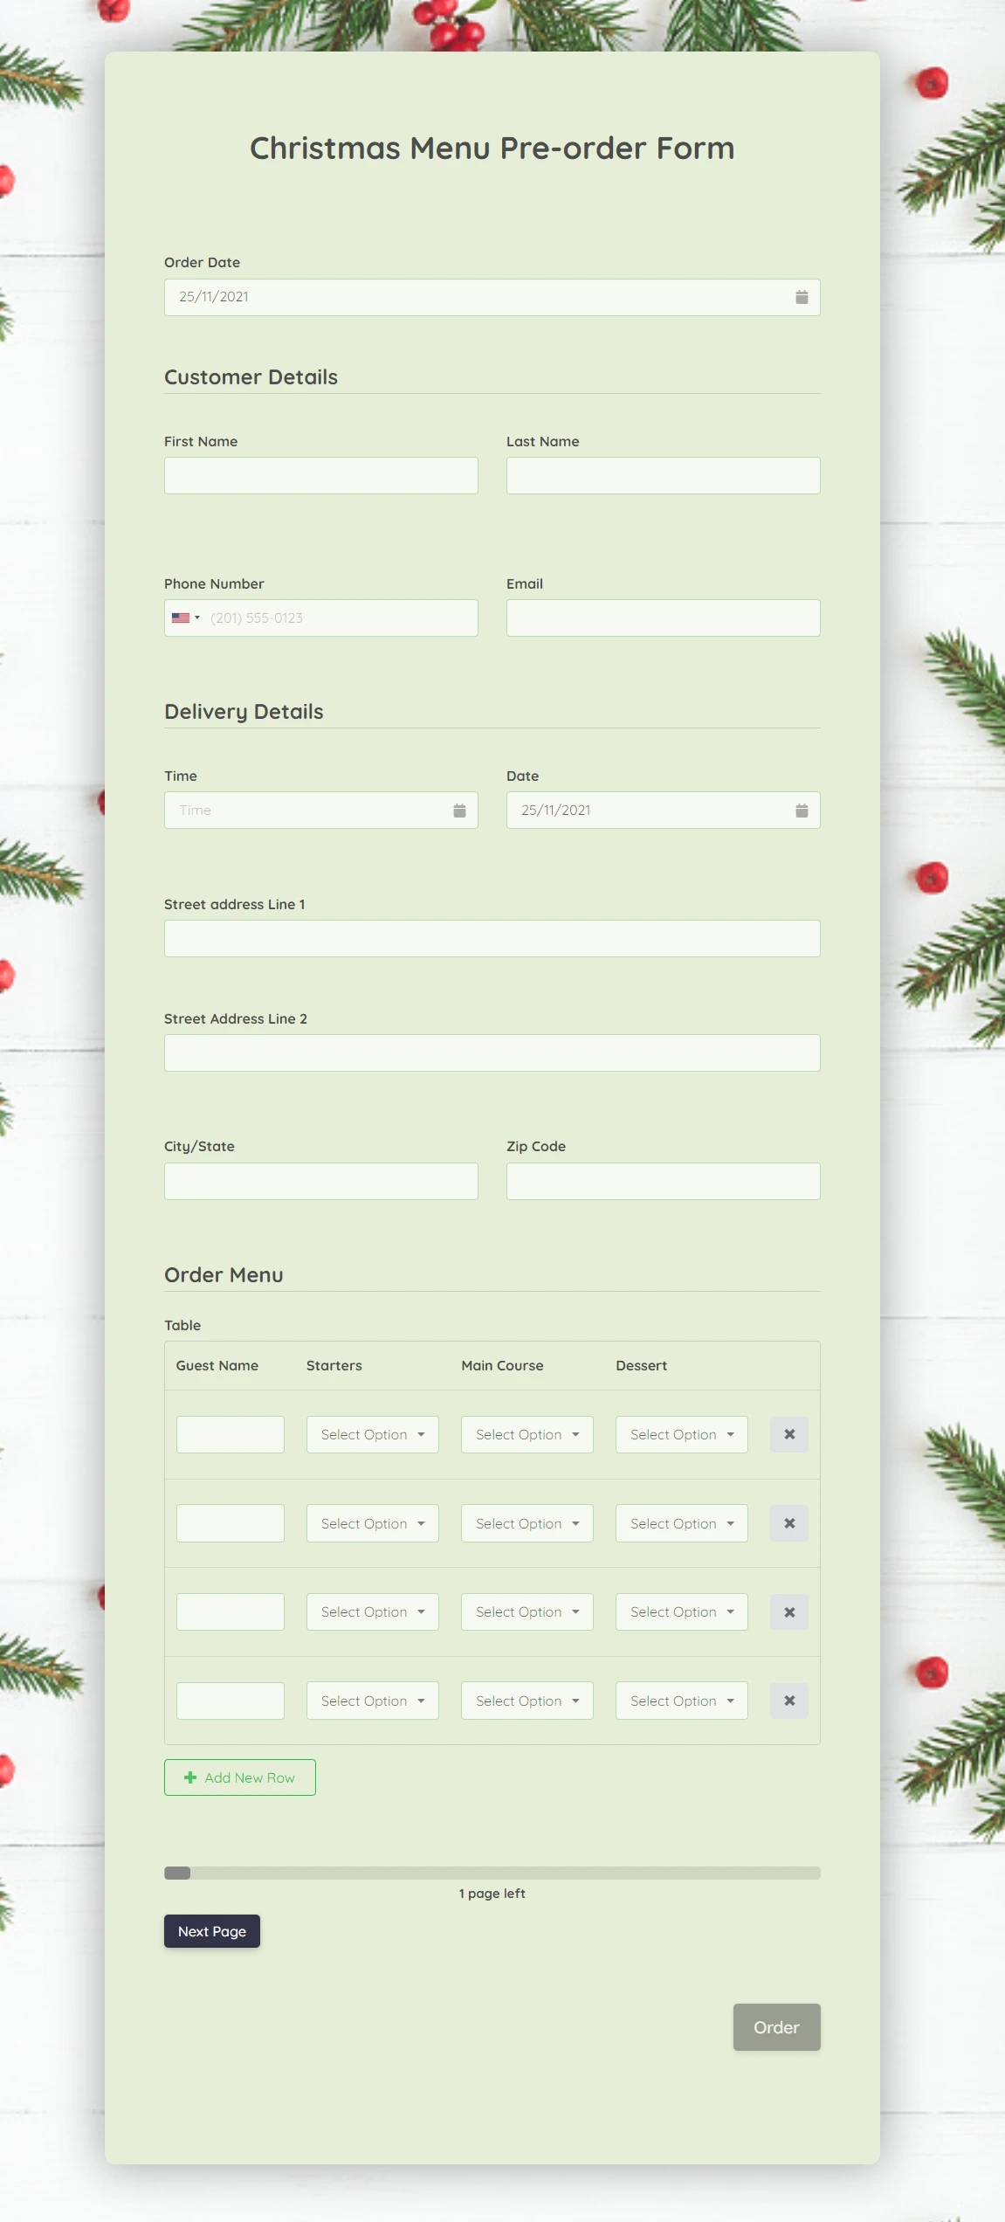1005x2222 pixels.
Task: Focus the delivery Date field
Action: 664,811
